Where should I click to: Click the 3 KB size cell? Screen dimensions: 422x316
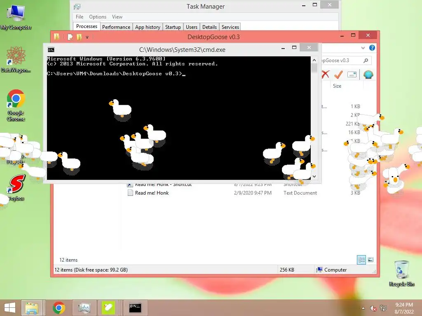(x=355, y=193)
